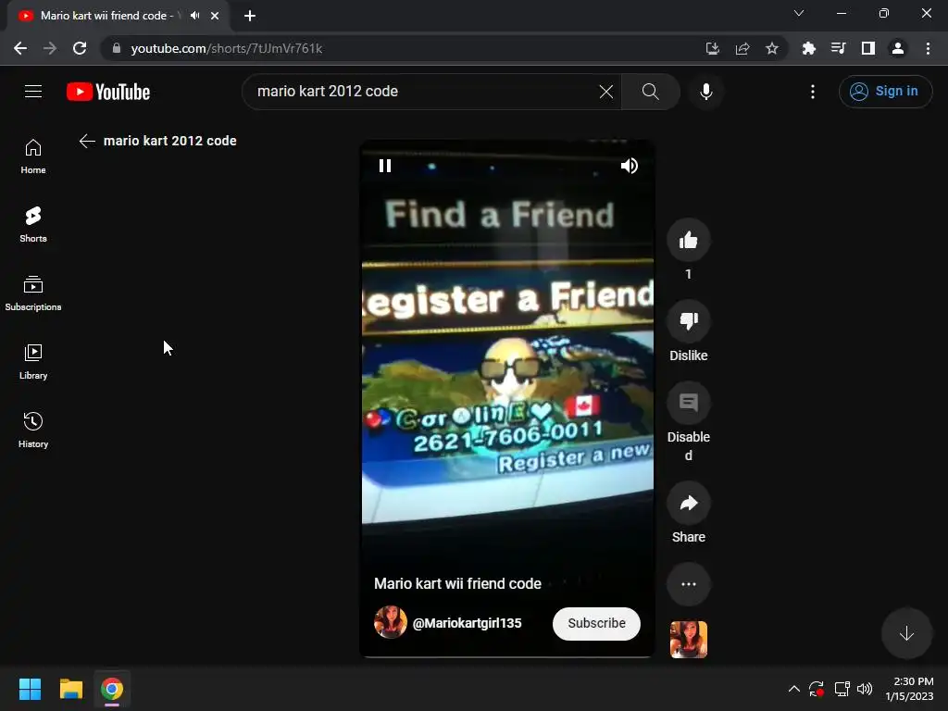This screenshot has height=711, width=948.
Task: Click the install app icon
Action: point(713,48)
